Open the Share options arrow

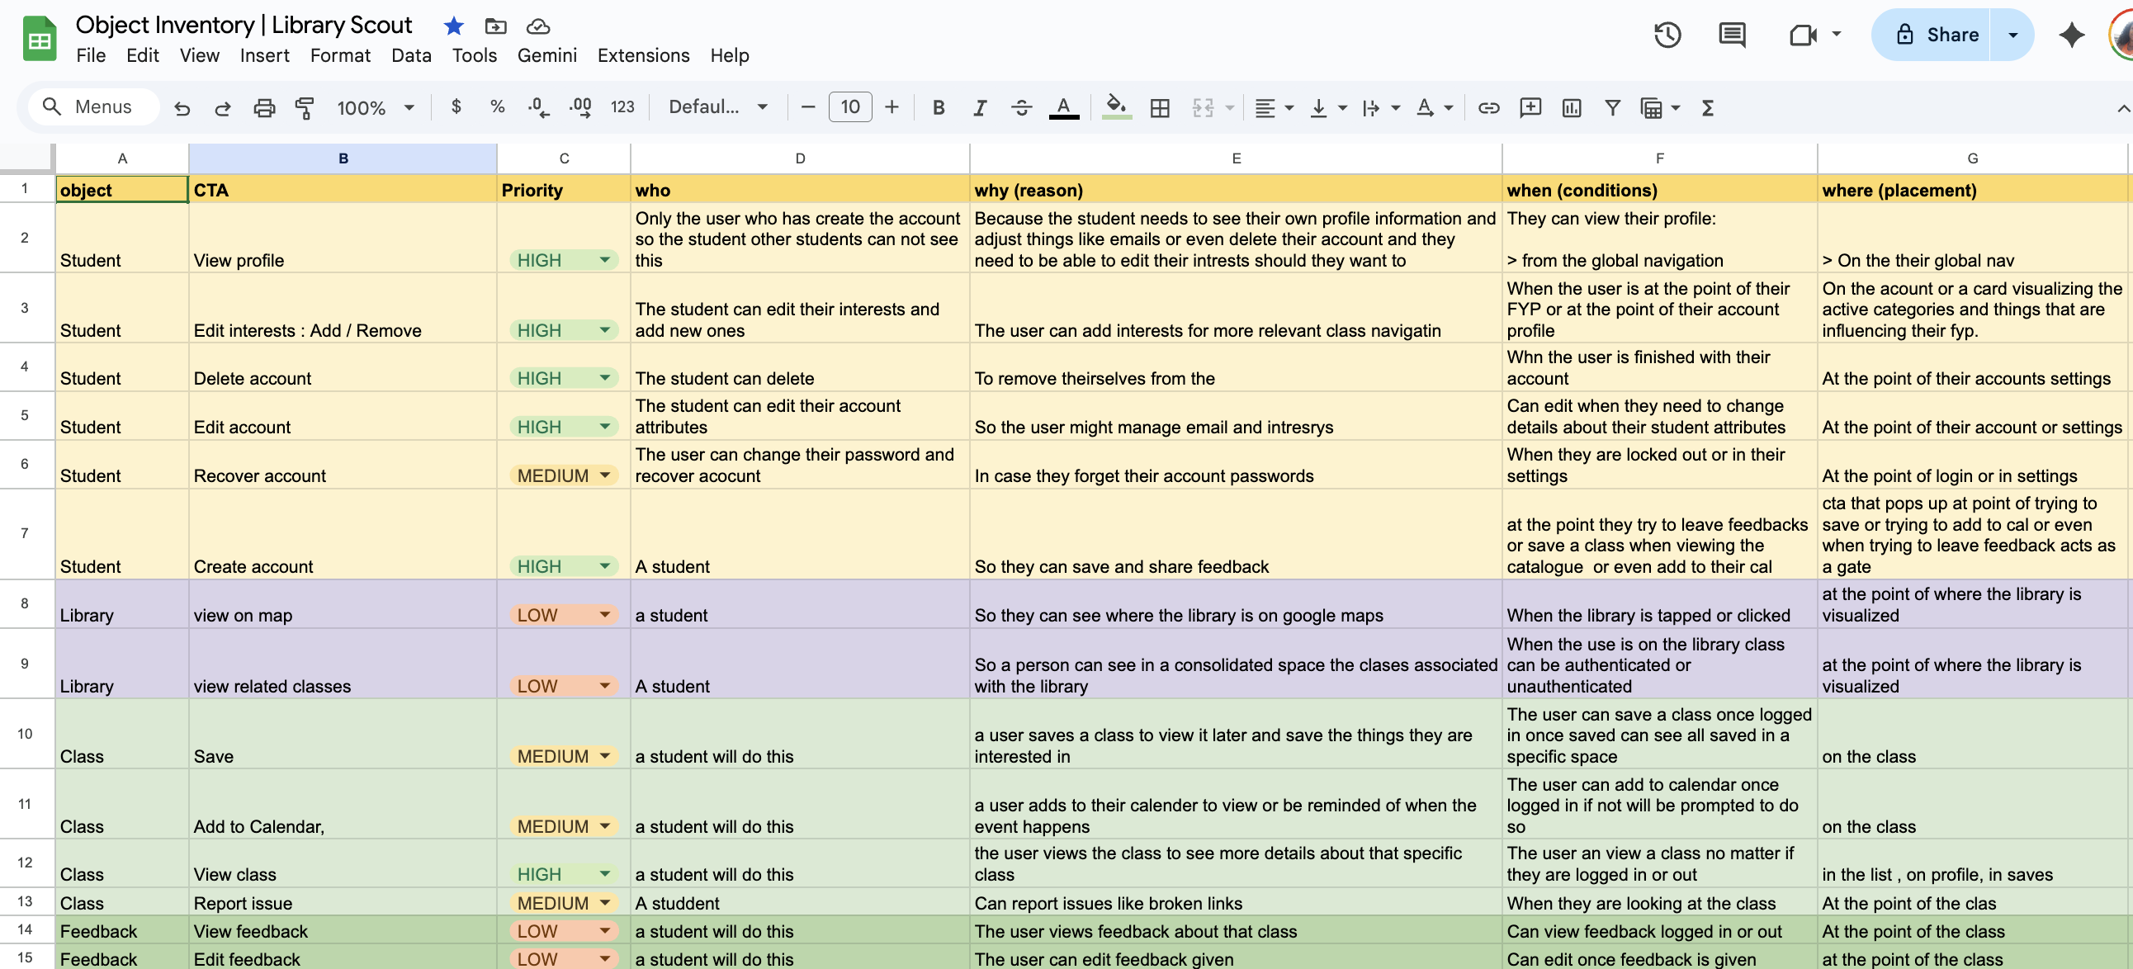click(x=2013, y=35)
